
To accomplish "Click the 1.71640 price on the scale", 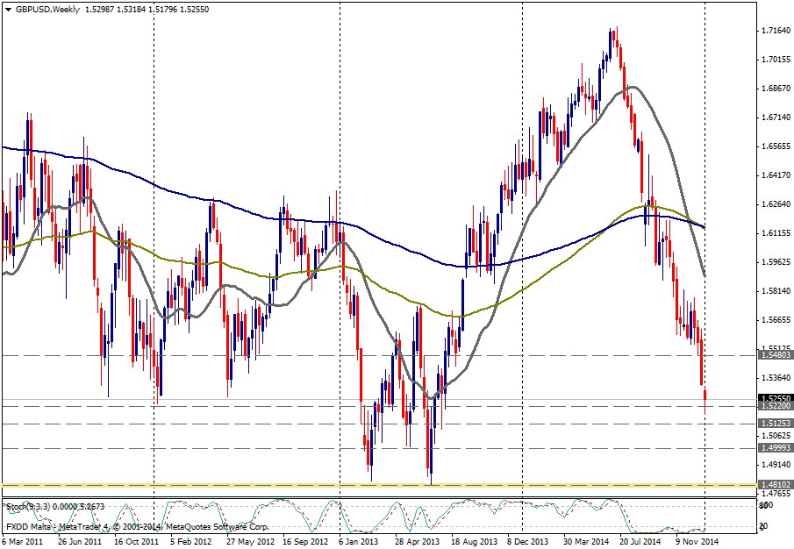I will (x=776, y=31).
